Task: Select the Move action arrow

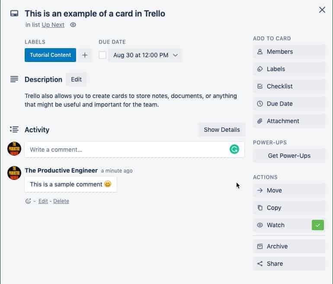Action: coord(289,190)
